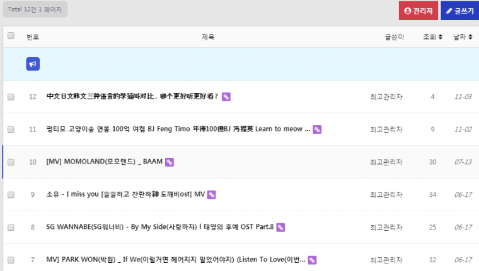Click date 07-13 in MOMOLAND row
This screenshot has width=479, height=271.
tap(463, 162)
